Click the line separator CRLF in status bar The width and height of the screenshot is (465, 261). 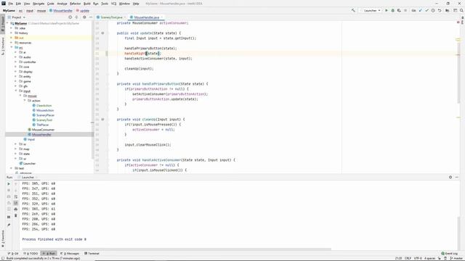point(408,258)
